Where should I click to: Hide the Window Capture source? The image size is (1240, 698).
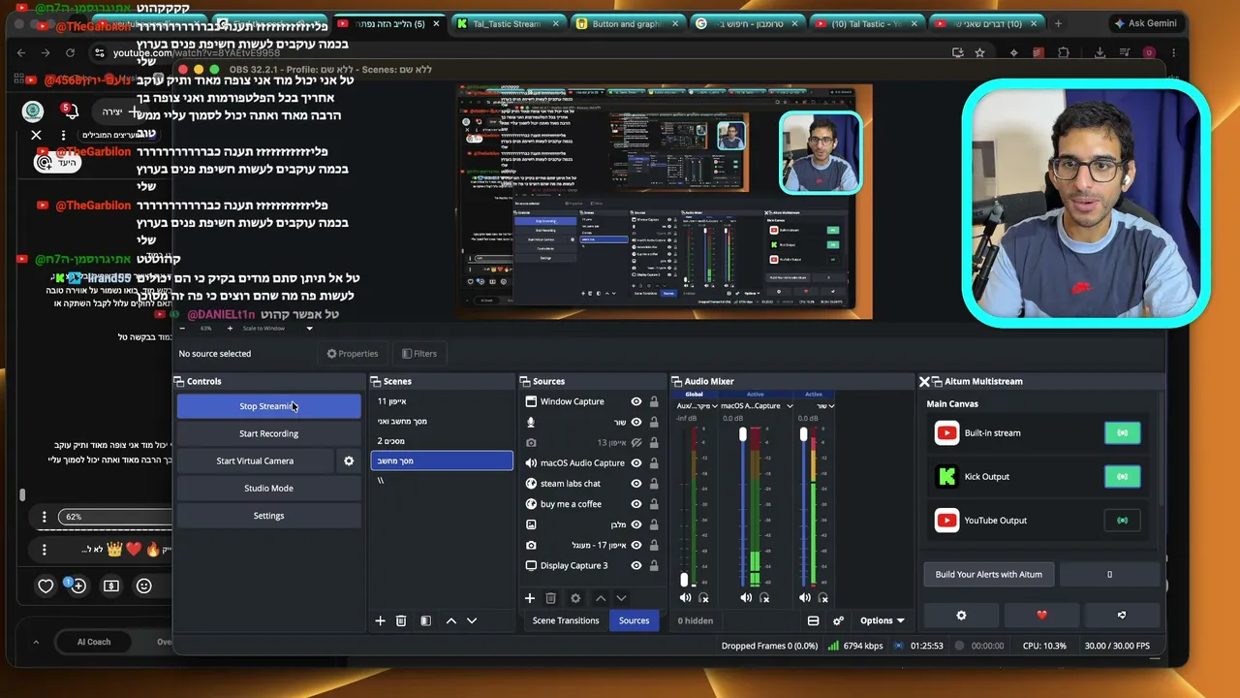pos(636,401)
